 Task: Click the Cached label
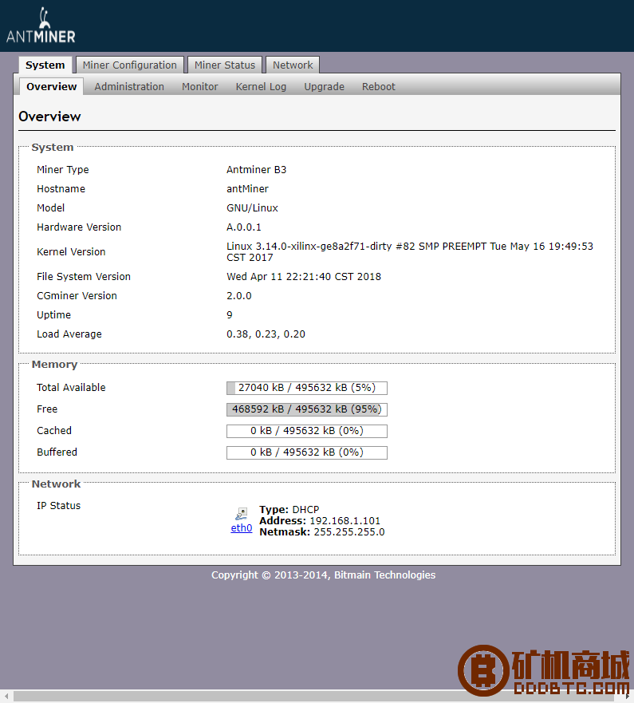(54, 431)
